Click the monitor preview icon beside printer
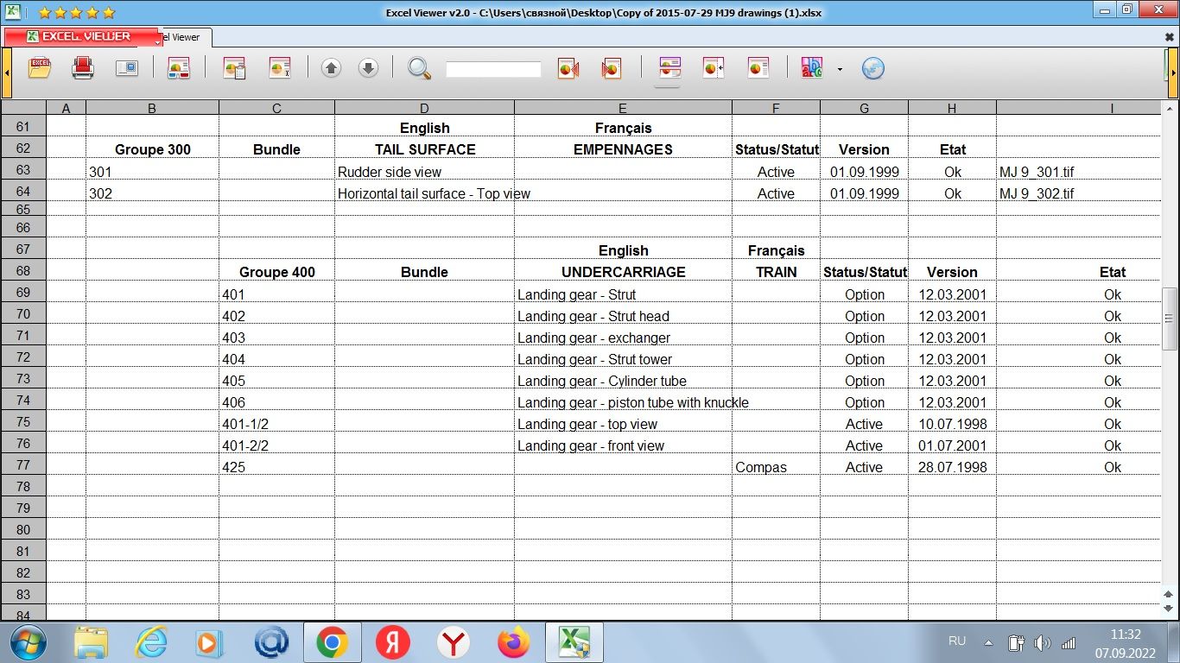 127,68
